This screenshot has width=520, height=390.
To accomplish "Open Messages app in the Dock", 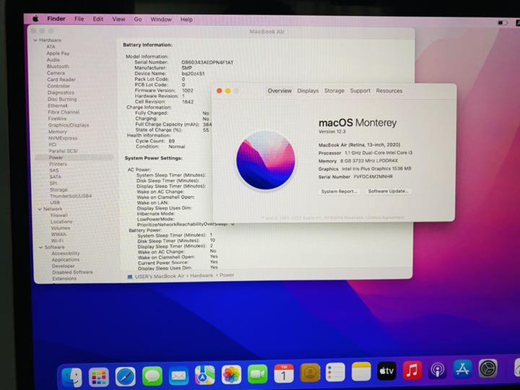I will point(152,376).
